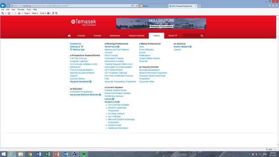This screenshot has height=157, width=279.
Task: Open Windows Start button
Action: click(x=4, y=154)
